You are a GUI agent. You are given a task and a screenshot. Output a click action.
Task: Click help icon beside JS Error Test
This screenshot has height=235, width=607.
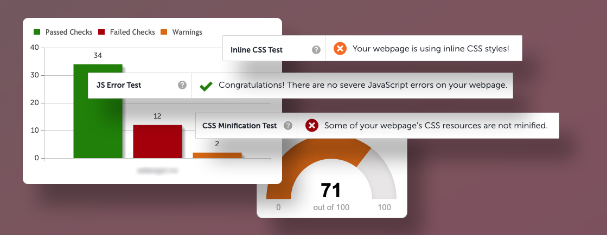point(182,85)
